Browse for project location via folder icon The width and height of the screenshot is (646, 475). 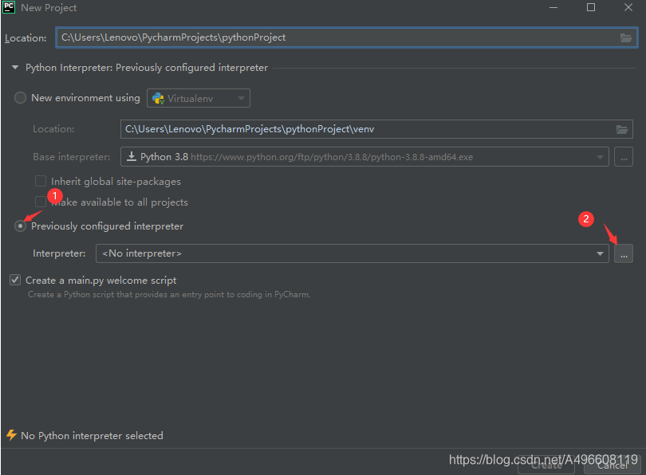click(x=627, y=37)
